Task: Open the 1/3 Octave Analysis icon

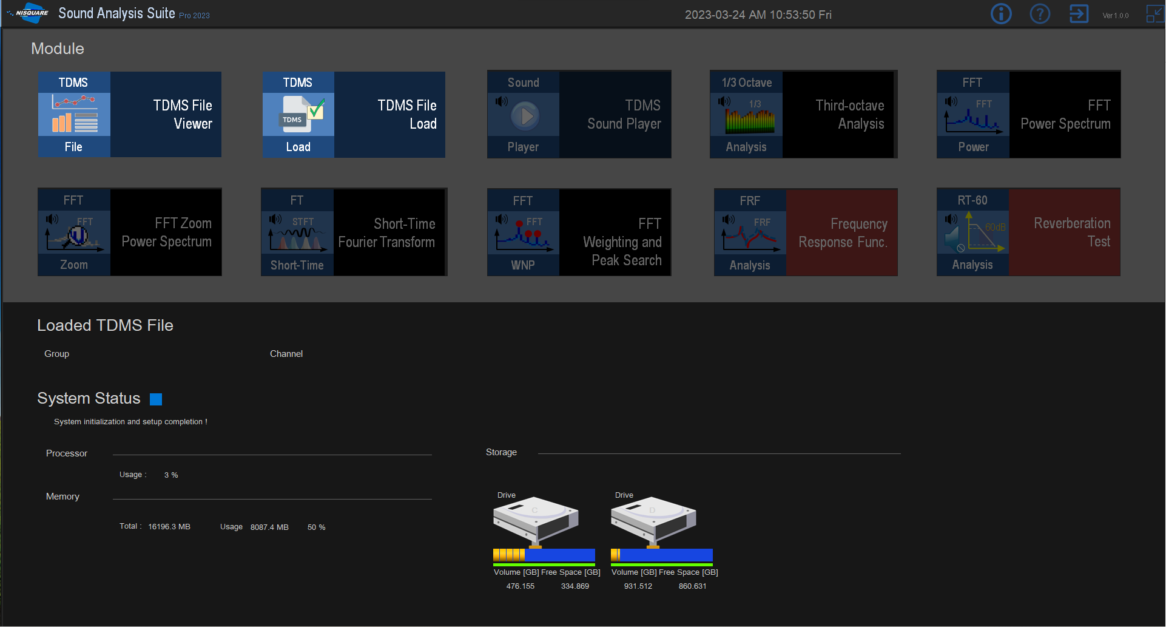Action: pos(746,115)
